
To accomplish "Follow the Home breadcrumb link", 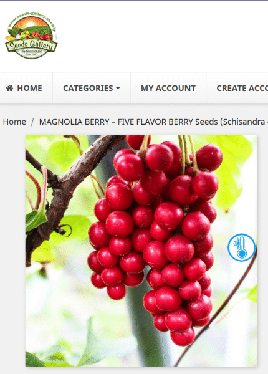I will coord(14,122).
